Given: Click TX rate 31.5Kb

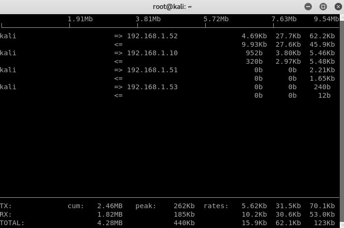Looking at the screenshot, I should pyautogui.click(x=288, y=206).
